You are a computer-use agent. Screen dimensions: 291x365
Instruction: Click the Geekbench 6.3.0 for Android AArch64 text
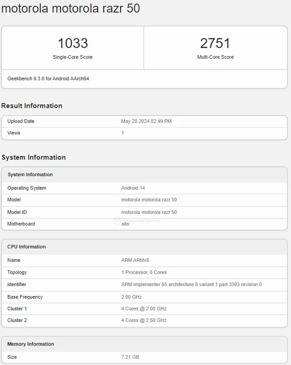pyautogui.click(x=48, y=78)
